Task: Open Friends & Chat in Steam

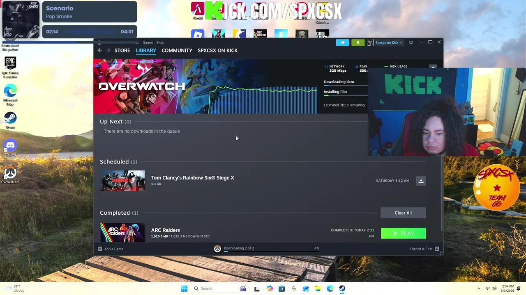Action: point(424,249)
